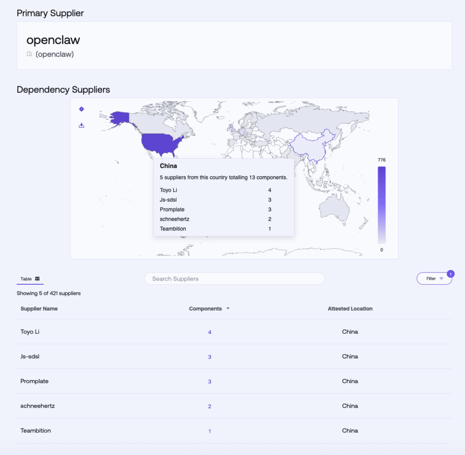Click the United States on the map
The height and width of the screenshot is (455, 465).
pos(160,144)
